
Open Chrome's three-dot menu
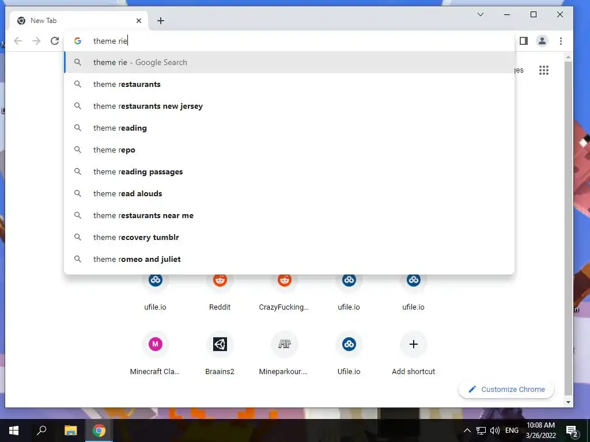coord(561,41)
